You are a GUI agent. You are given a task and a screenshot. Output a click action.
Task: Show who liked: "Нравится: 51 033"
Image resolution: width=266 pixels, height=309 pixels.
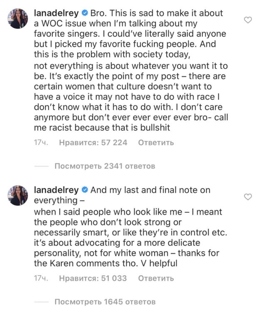point(93,278)
